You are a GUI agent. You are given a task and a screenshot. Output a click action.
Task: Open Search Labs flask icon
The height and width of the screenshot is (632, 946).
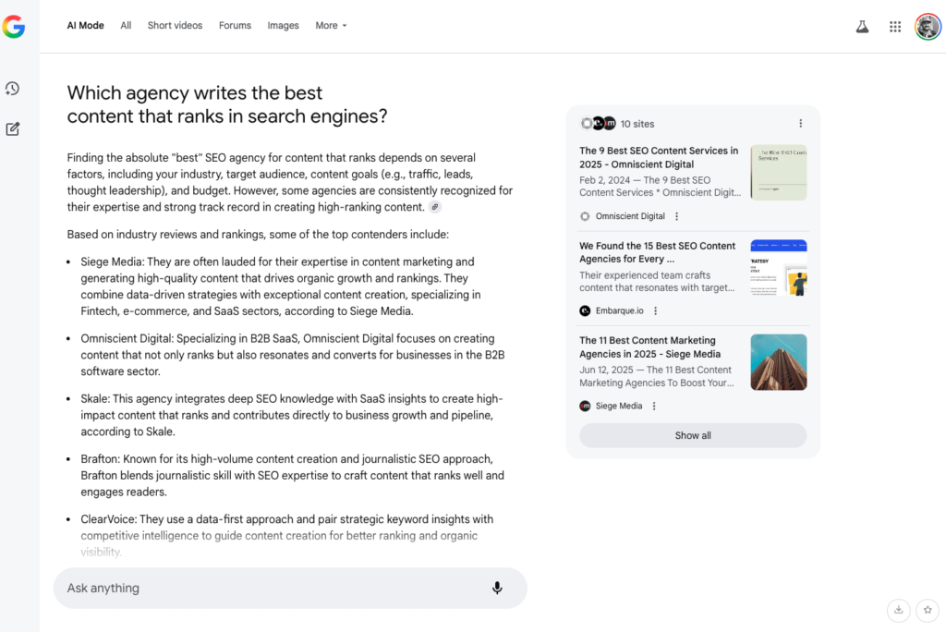[862, 27]
